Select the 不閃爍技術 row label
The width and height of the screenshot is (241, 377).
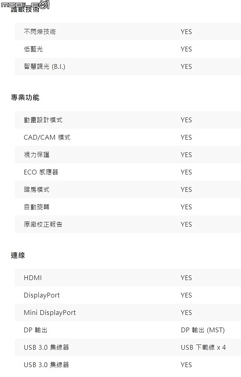pos(40,32)
